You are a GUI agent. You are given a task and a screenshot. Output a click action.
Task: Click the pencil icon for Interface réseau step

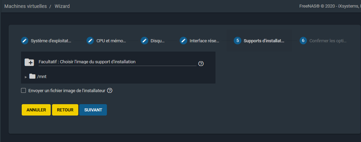(x=183, y=41)
